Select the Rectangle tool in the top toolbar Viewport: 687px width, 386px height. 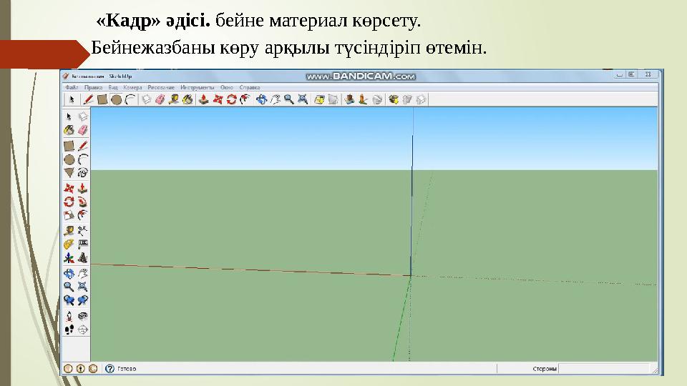coord(102,100)
